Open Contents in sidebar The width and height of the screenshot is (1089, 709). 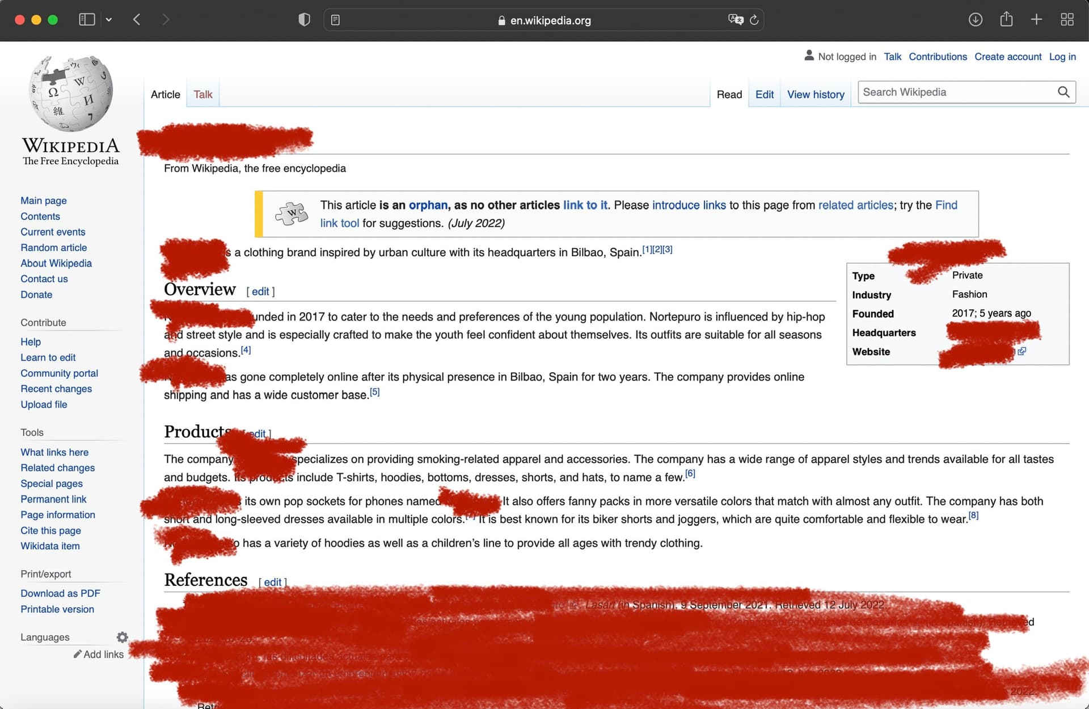(x=40, y=216)
